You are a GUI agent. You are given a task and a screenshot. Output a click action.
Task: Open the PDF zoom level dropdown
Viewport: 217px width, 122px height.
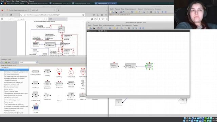point(58,19)
